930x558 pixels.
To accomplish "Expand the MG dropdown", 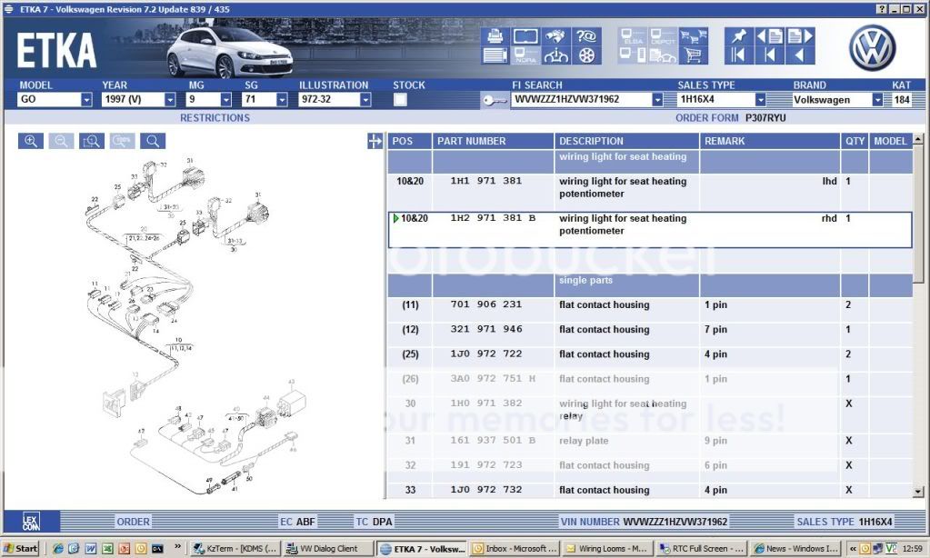I will [x=226, y=100].
